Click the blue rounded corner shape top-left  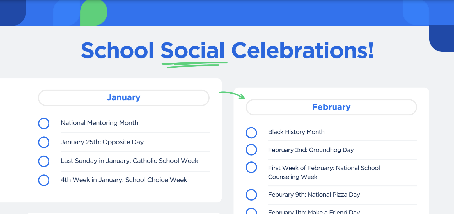tap(13, 13)
